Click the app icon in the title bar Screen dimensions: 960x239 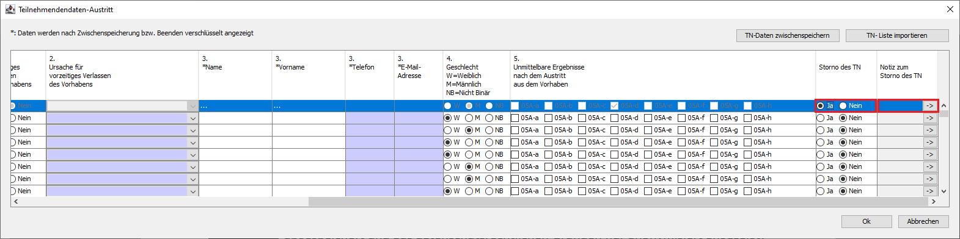coord(10,9)
